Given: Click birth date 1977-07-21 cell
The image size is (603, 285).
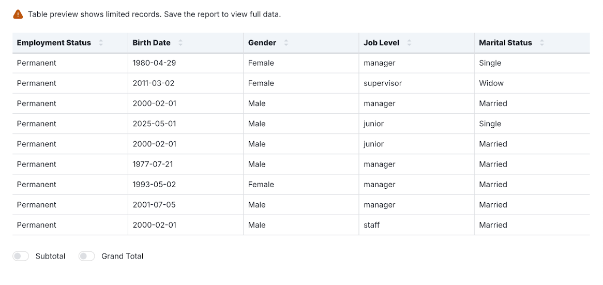Looking at the screenshot, I should (x=153, y=164).
